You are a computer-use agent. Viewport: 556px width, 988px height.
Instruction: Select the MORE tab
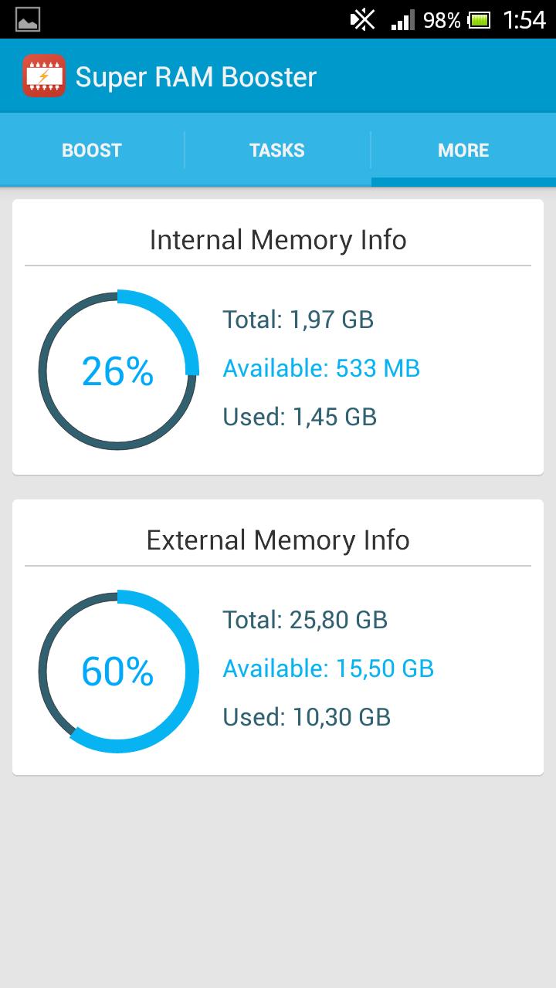point(463,150)
